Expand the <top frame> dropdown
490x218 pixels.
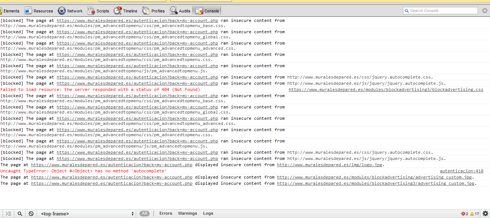(87, 214)
